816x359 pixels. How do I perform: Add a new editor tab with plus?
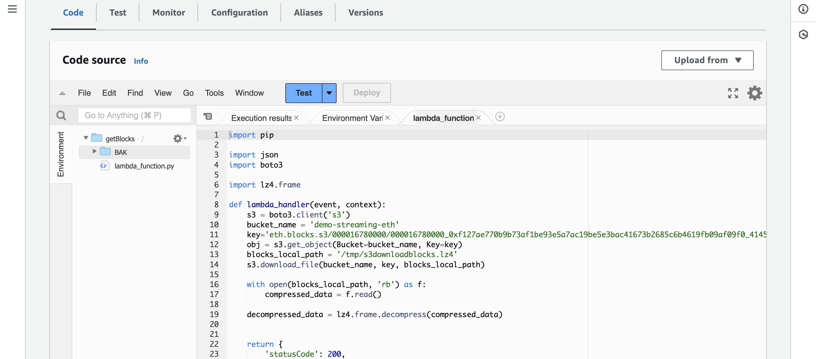coord(500,116)
